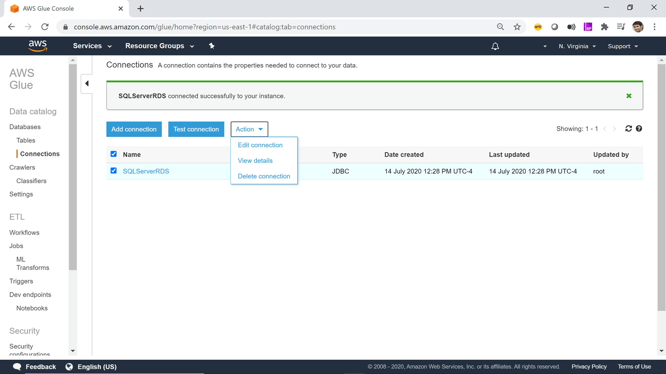Image resolution: width=666 pixels, height=374 pixels.
Task: Refresh the connections list
Action: [x=628, y=129]
